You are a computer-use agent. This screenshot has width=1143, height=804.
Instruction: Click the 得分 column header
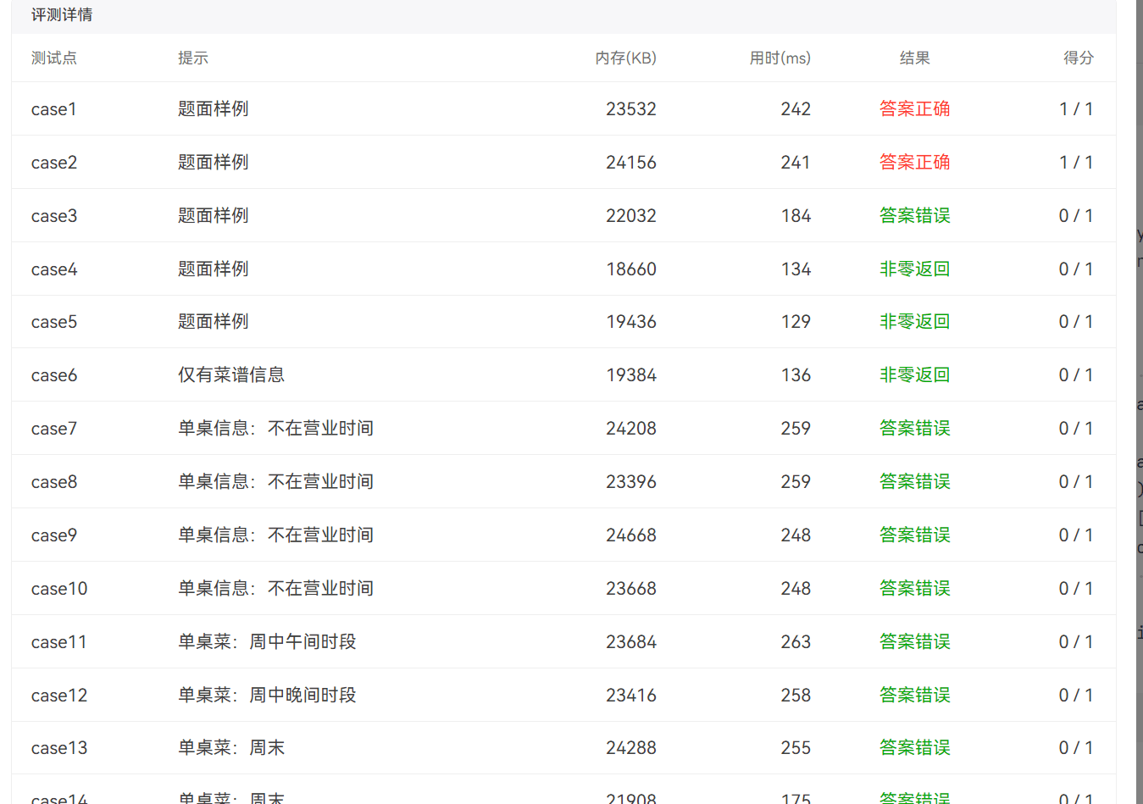[x=1078, y=58]
